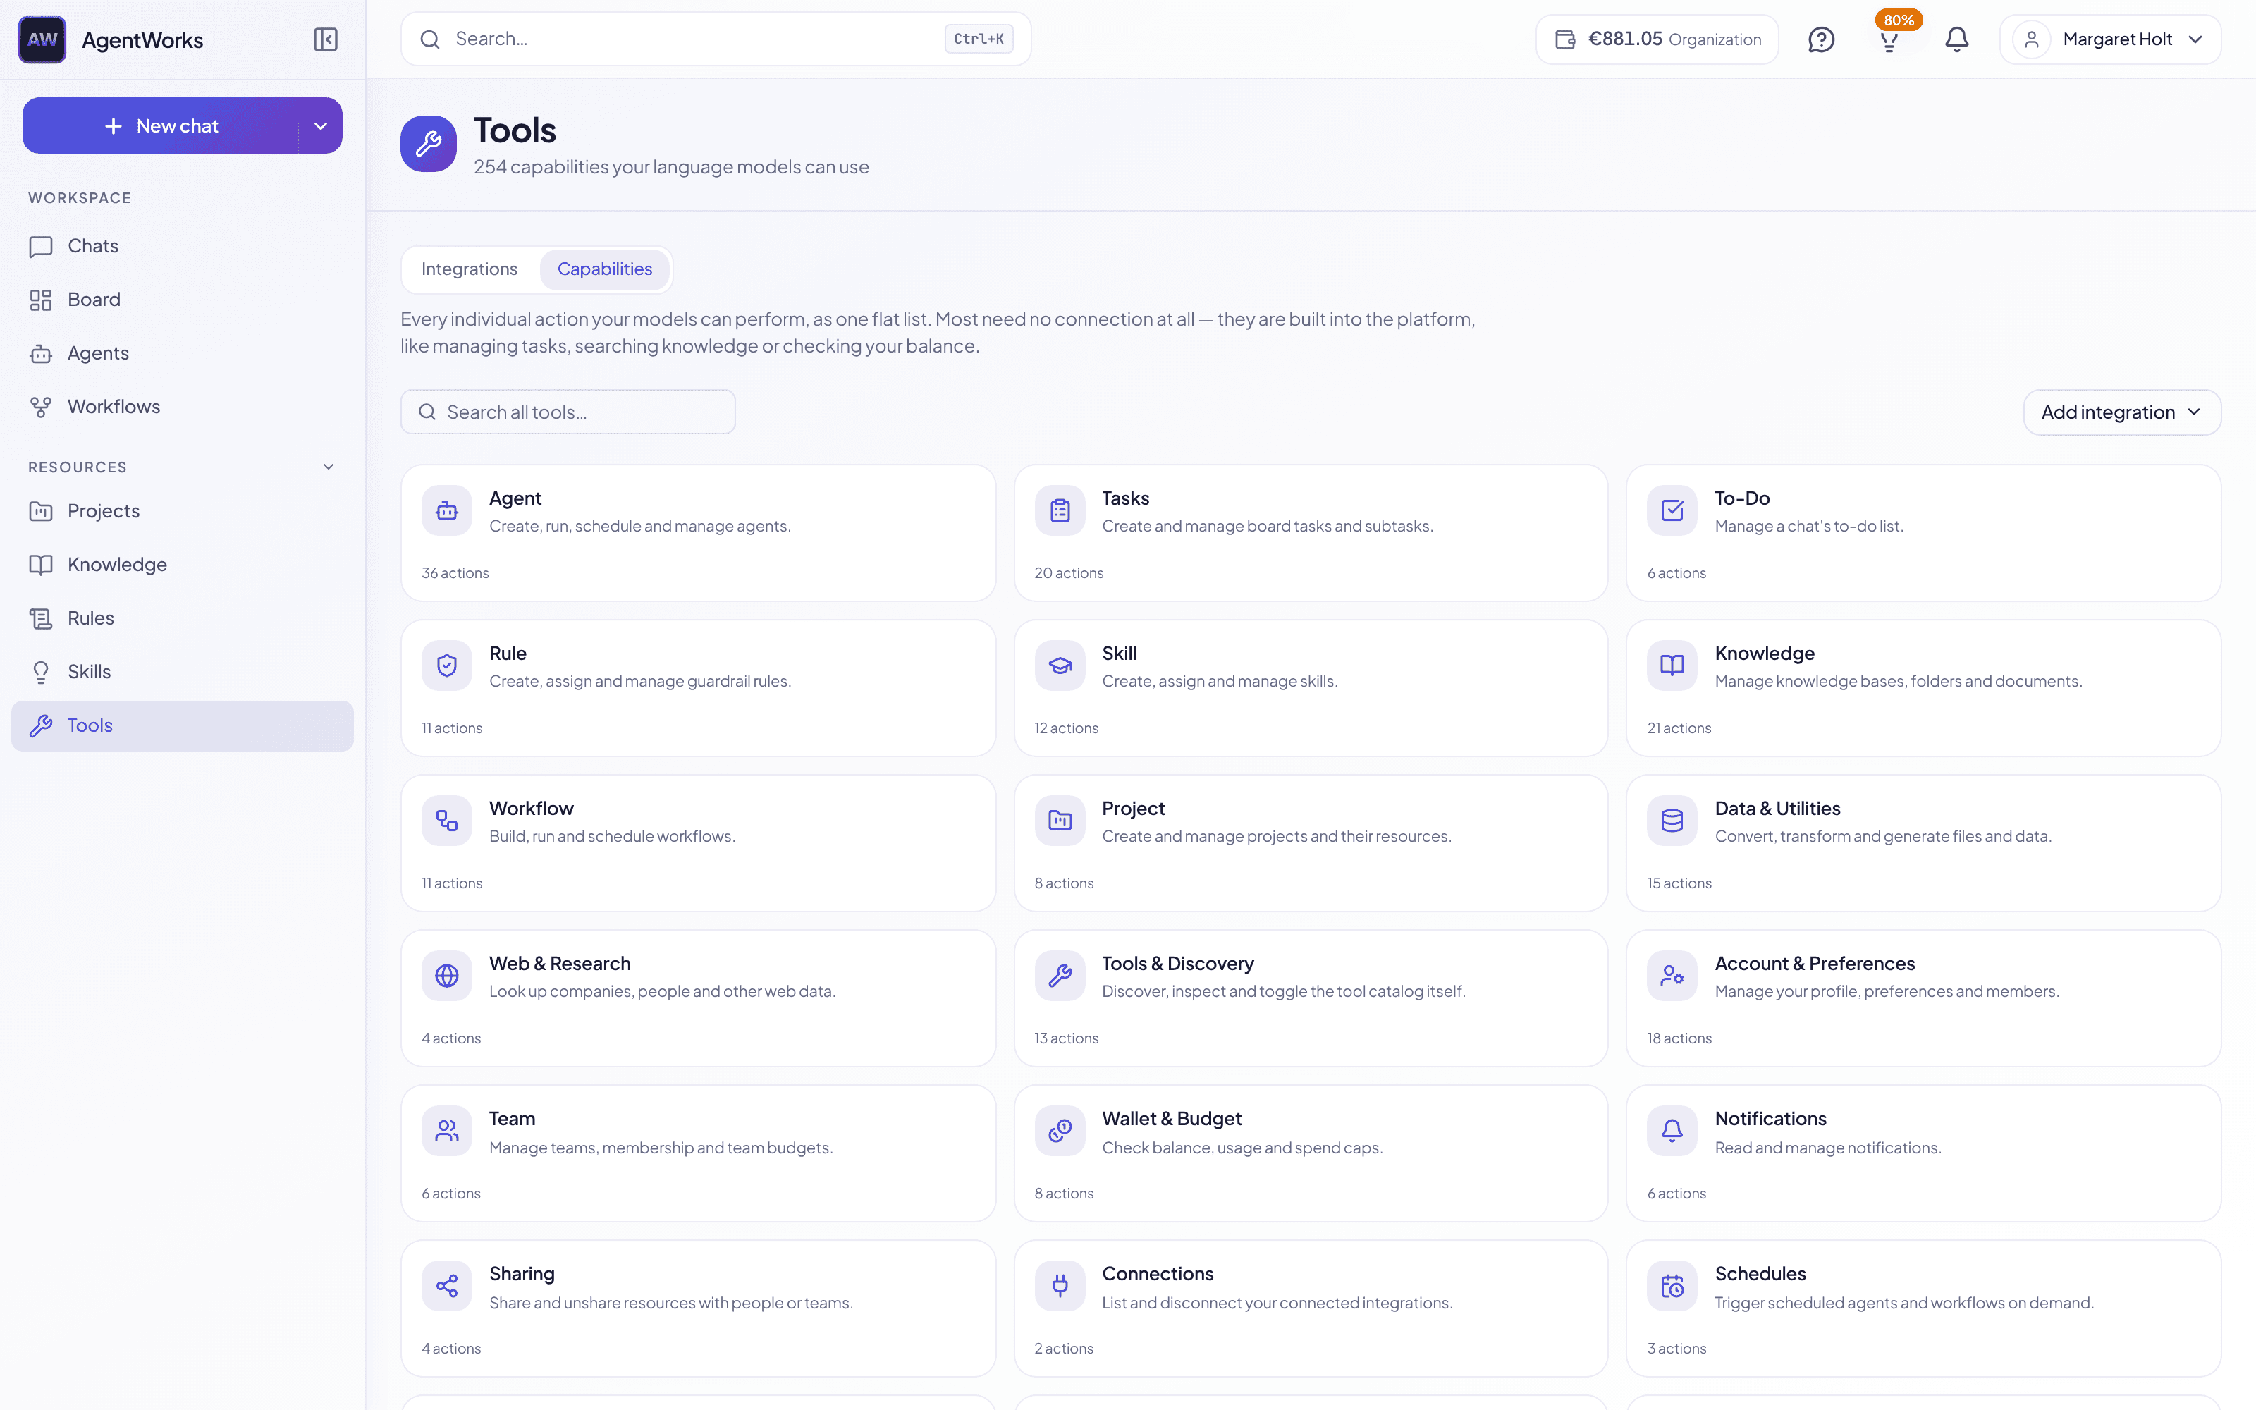Click the Search all tools field

pyautogui.click(x=568, y=412)
